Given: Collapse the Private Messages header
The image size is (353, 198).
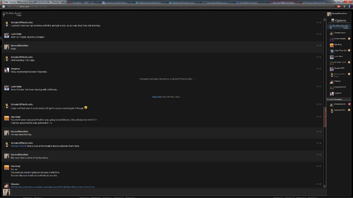Looking at the screenshot, I should point(339,99).
